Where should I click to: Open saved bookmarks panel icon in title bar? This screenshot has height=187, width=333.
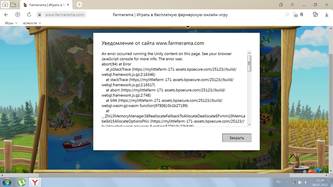(281, 5)
